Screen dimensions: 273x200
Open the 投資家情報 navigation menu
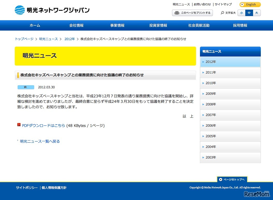pos(158,25)
